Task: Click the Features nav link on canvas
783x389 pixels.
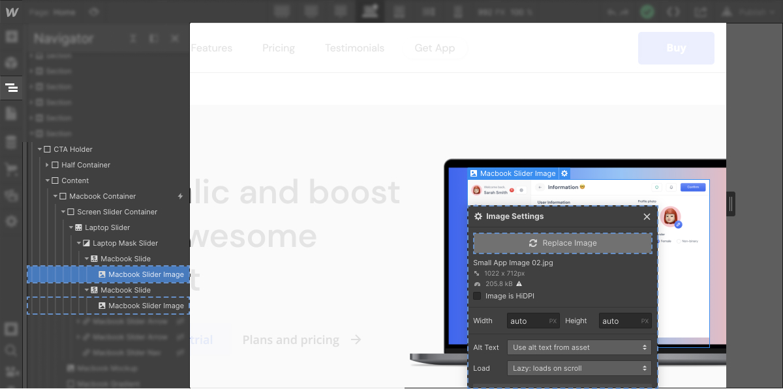Action: [x=211, y=48]
